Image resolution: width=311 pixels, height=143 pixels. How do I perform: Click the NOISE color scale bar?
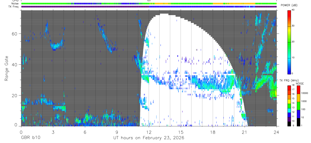[298, 106]
